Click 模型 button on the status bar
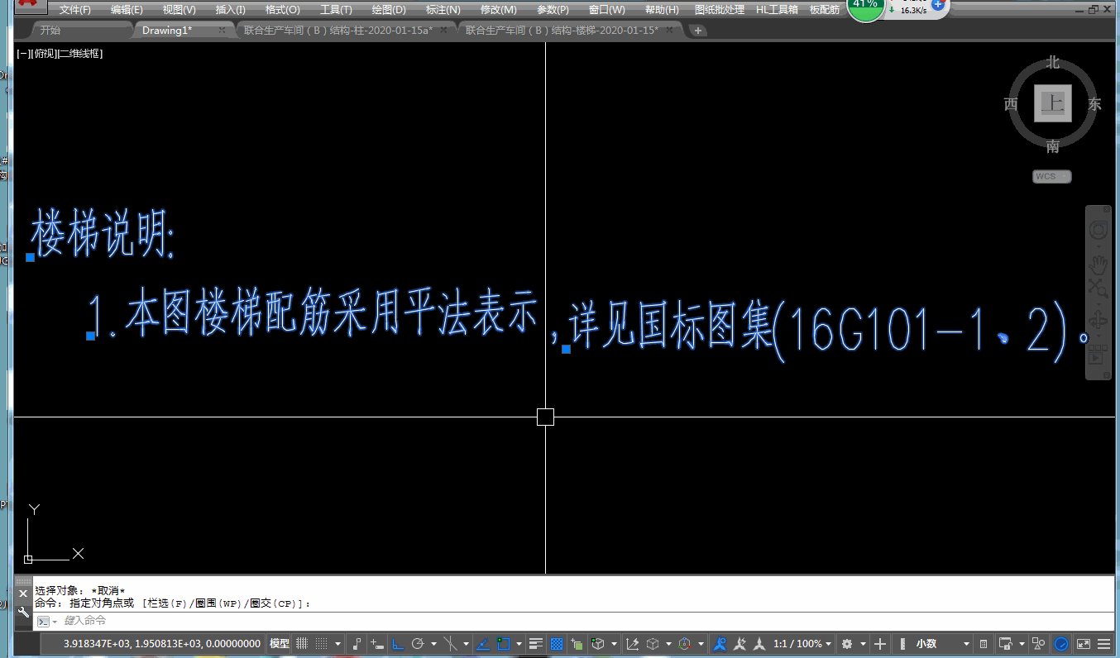 (x=279, y=644)
